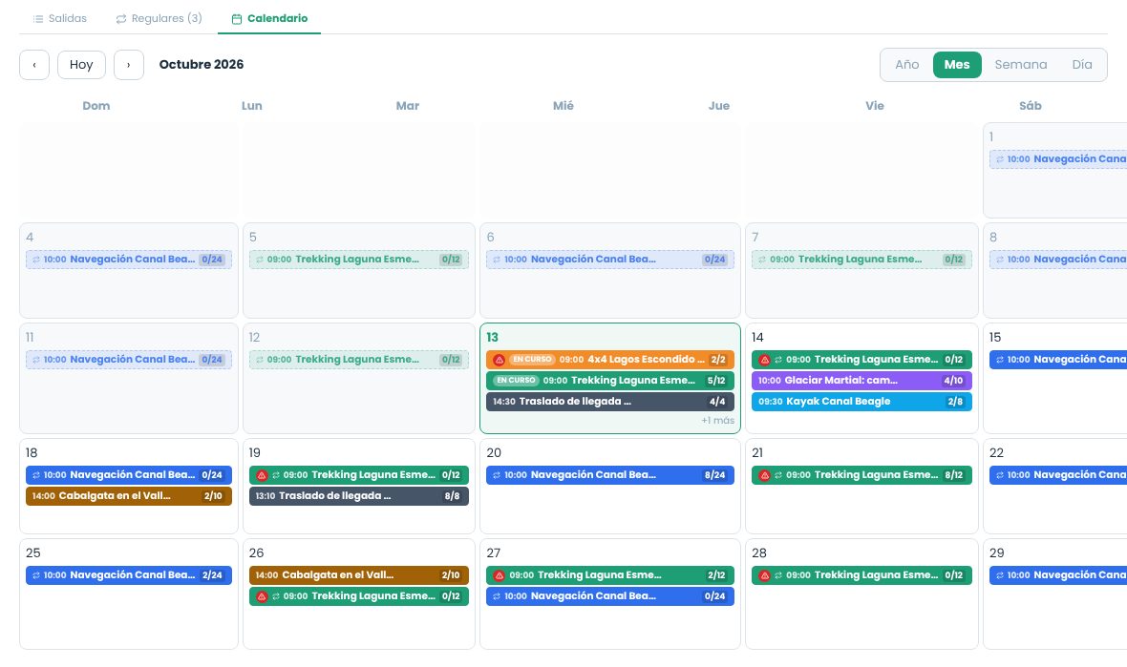Click recurring icon on day 27 Navegación event
The height and width of the screenshot is (667, 1127).
[496, 596]
